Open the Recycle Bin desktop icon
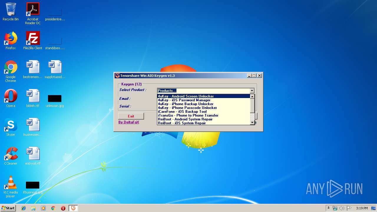This screenshot has height=212, width=377. (x=11, y=12)
